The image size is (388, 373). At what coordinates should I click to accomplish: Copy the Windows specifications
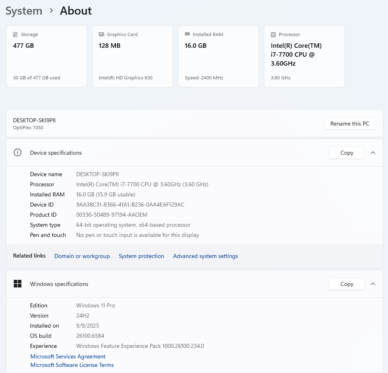[346, 284]
